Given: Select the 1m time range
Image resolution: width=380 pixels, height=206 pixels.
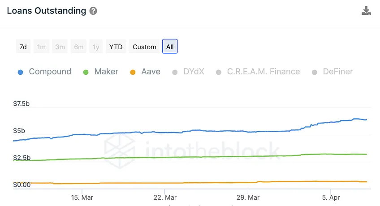Looking at the screenshot, I should click(41, 47).
